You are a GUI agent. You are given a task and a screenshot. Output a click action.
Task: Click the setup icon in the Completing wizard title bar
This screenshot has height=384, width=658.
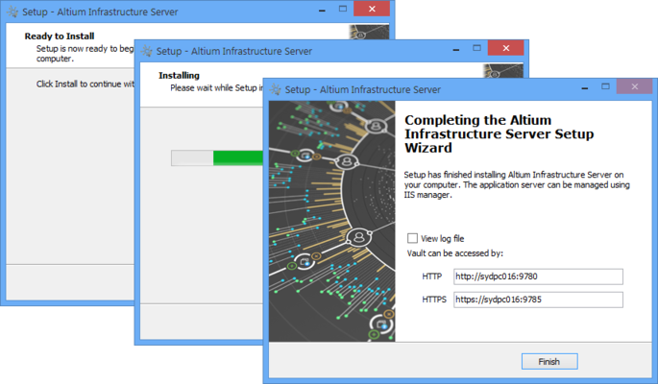click(x=276, y=89)
